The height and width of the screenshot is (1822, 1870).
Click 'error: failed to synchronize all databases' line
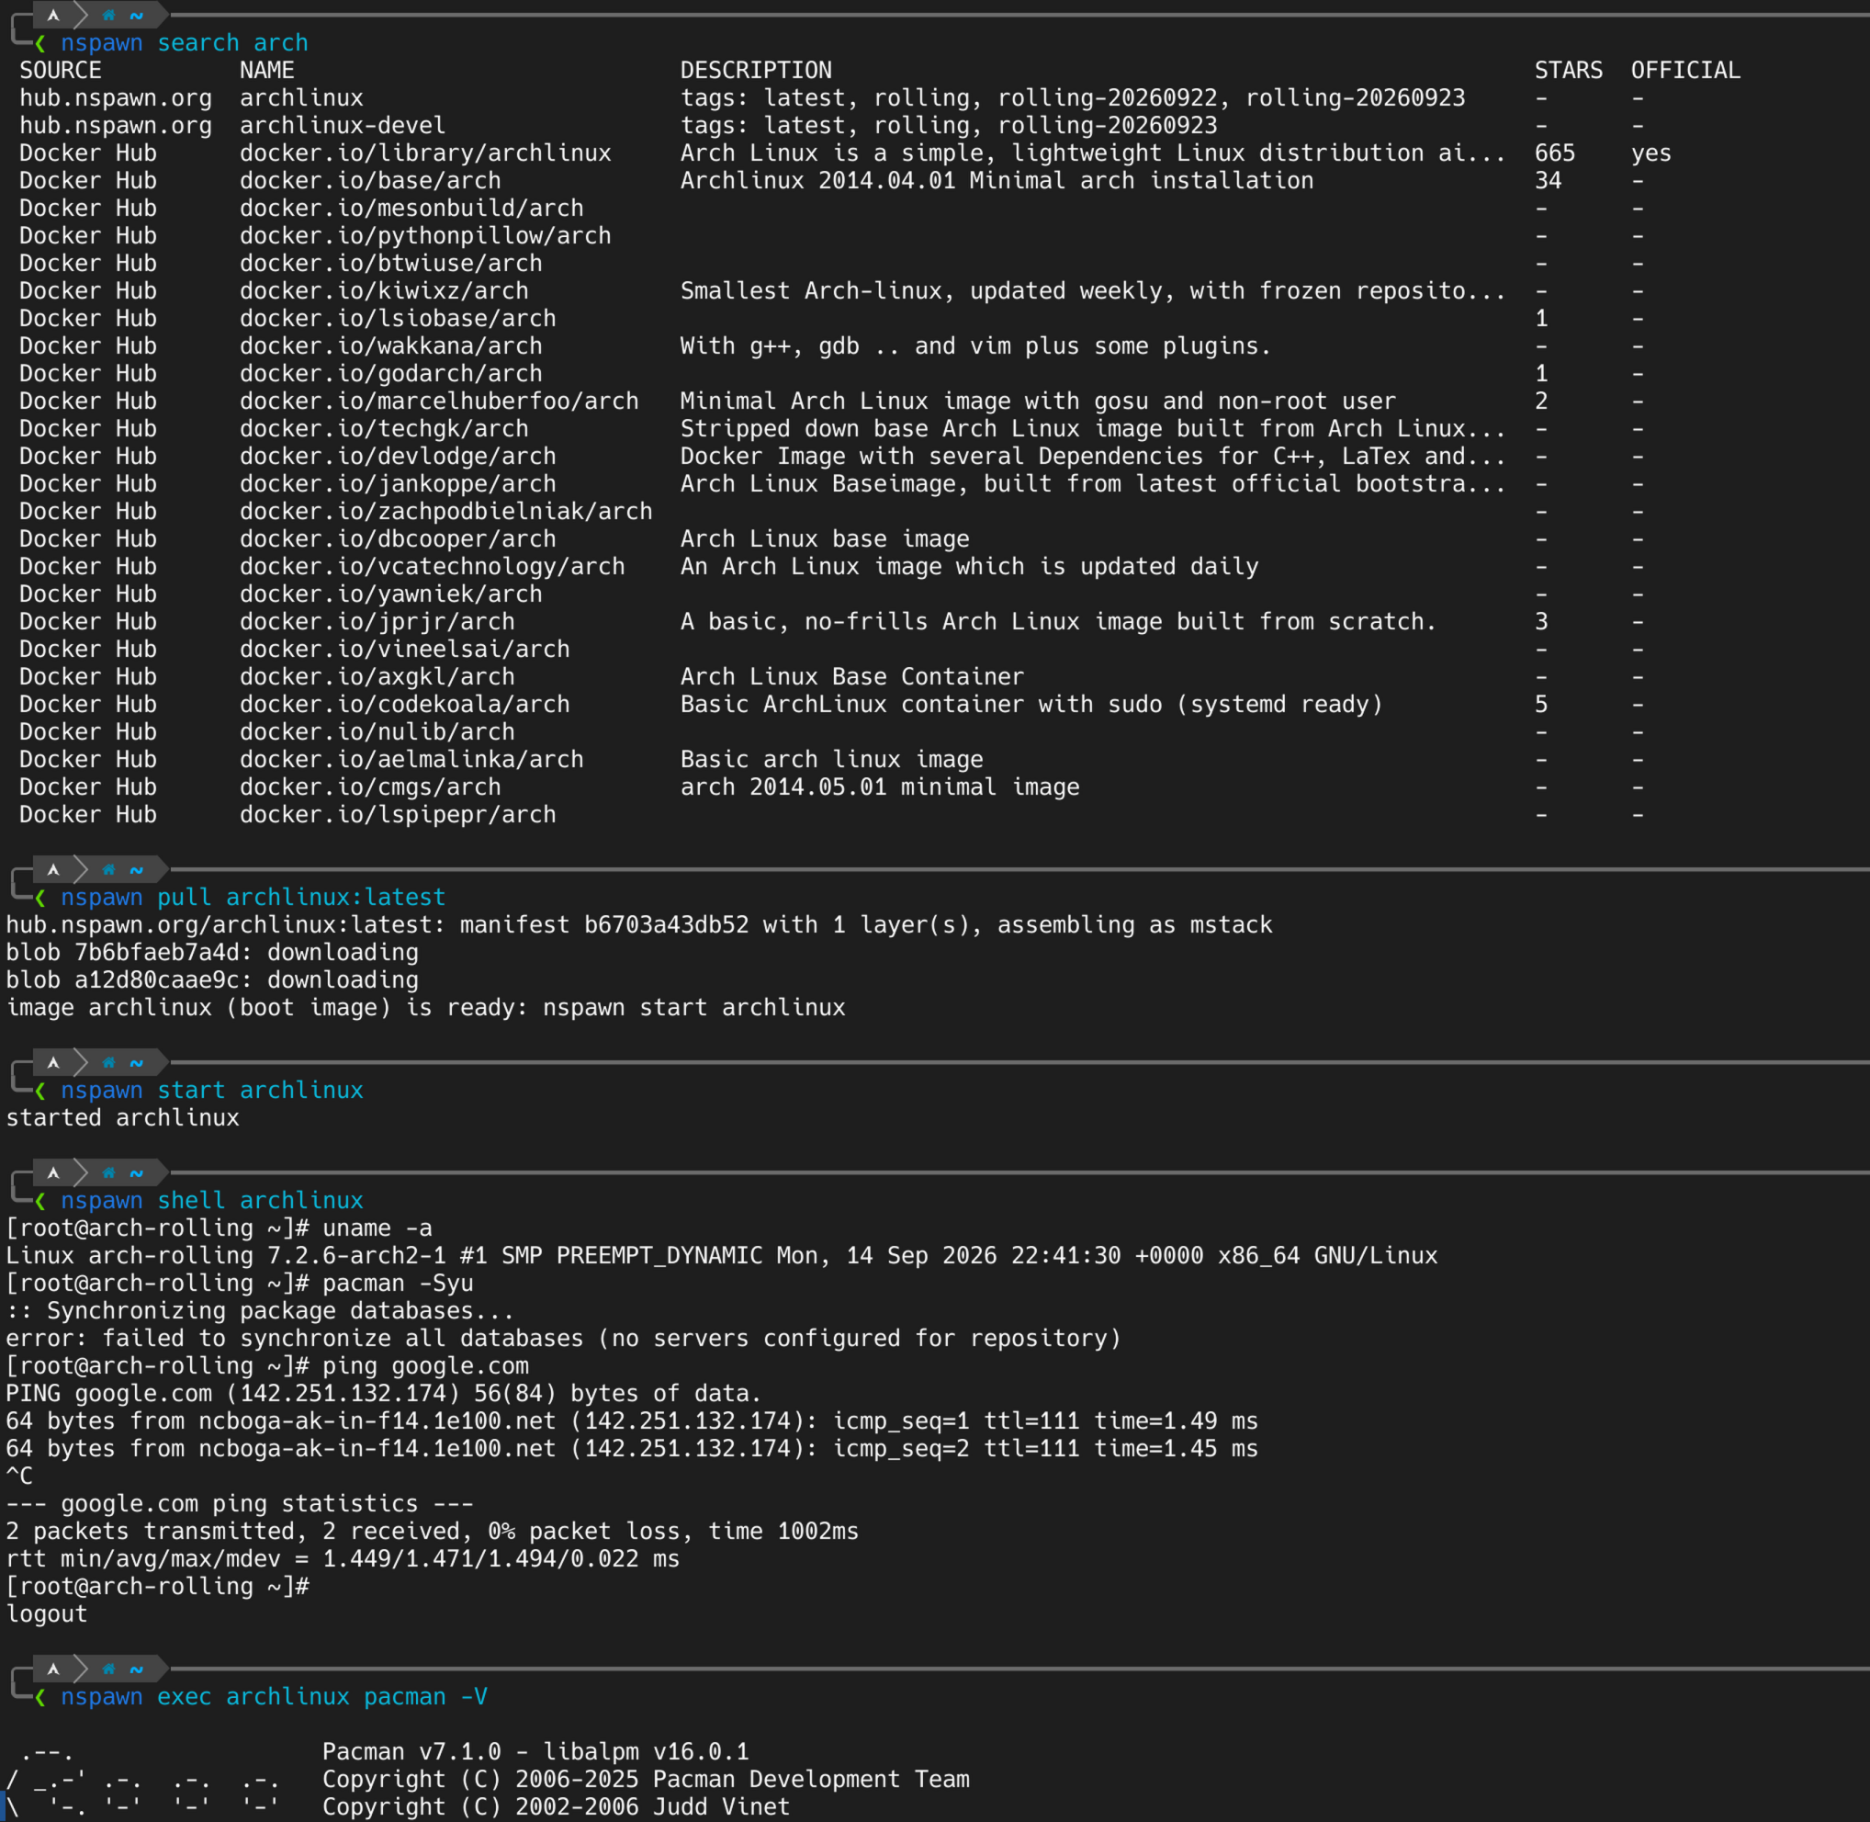(x=563, y=1339)
